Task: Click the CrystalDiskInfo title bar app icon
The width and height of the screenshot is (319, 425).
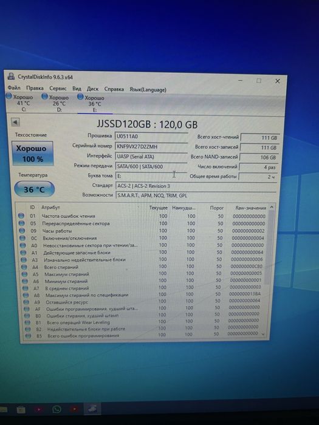Action: click(11, 76)
